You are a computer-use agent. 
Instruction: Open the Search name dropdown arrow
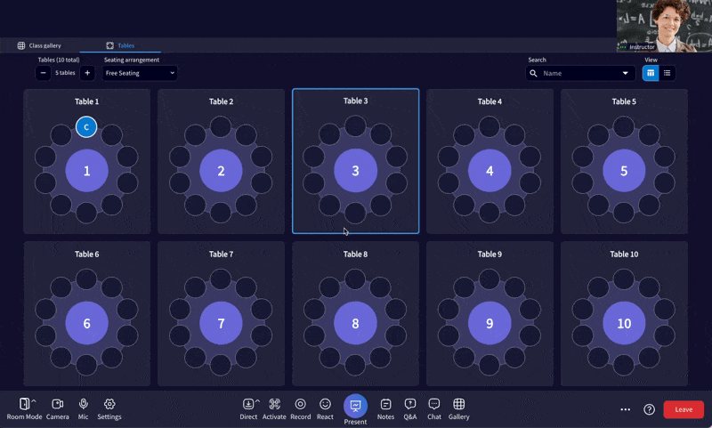click(x=625, y=73)
